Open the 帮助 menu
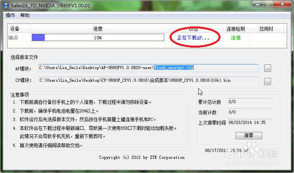Viewport: 294px width, 173px height. click(25, 15)
